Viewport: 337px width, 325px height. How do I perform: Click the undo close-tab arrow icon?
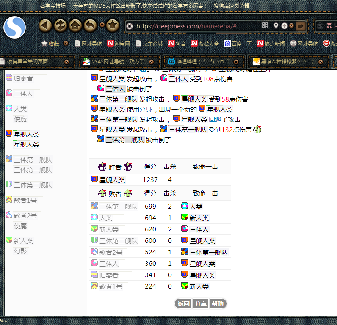coord(90,26)
